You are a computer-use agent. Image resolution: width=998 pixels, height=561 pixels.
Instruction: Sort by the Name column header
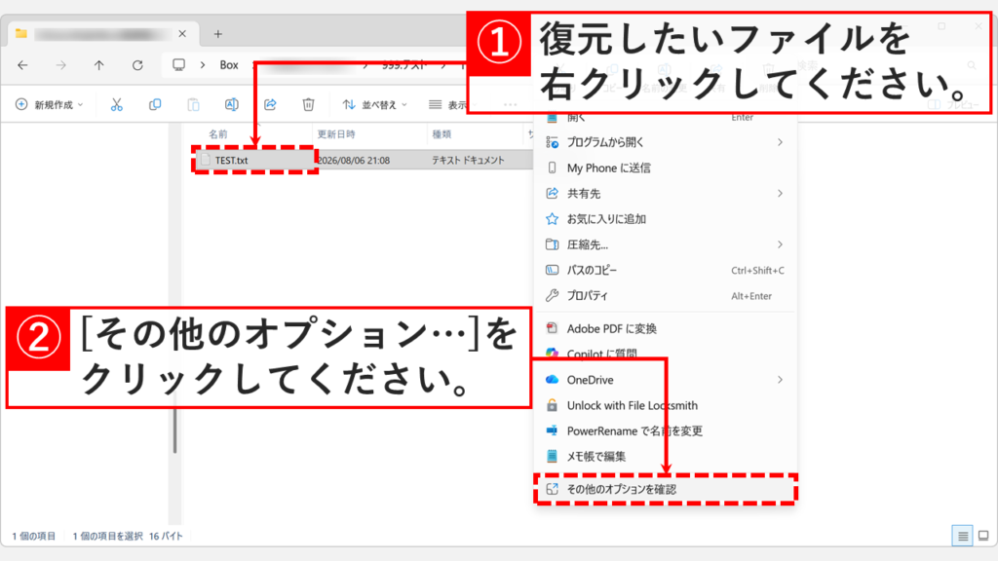[x=218, y=134]
